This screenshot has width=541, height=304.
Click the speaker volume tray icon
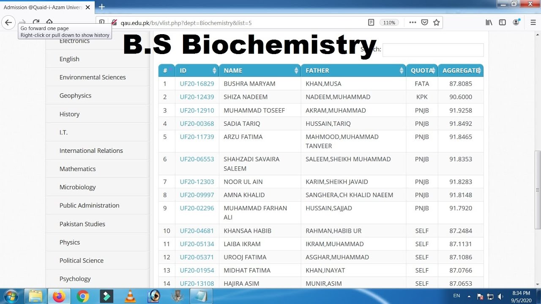(501, 296)
